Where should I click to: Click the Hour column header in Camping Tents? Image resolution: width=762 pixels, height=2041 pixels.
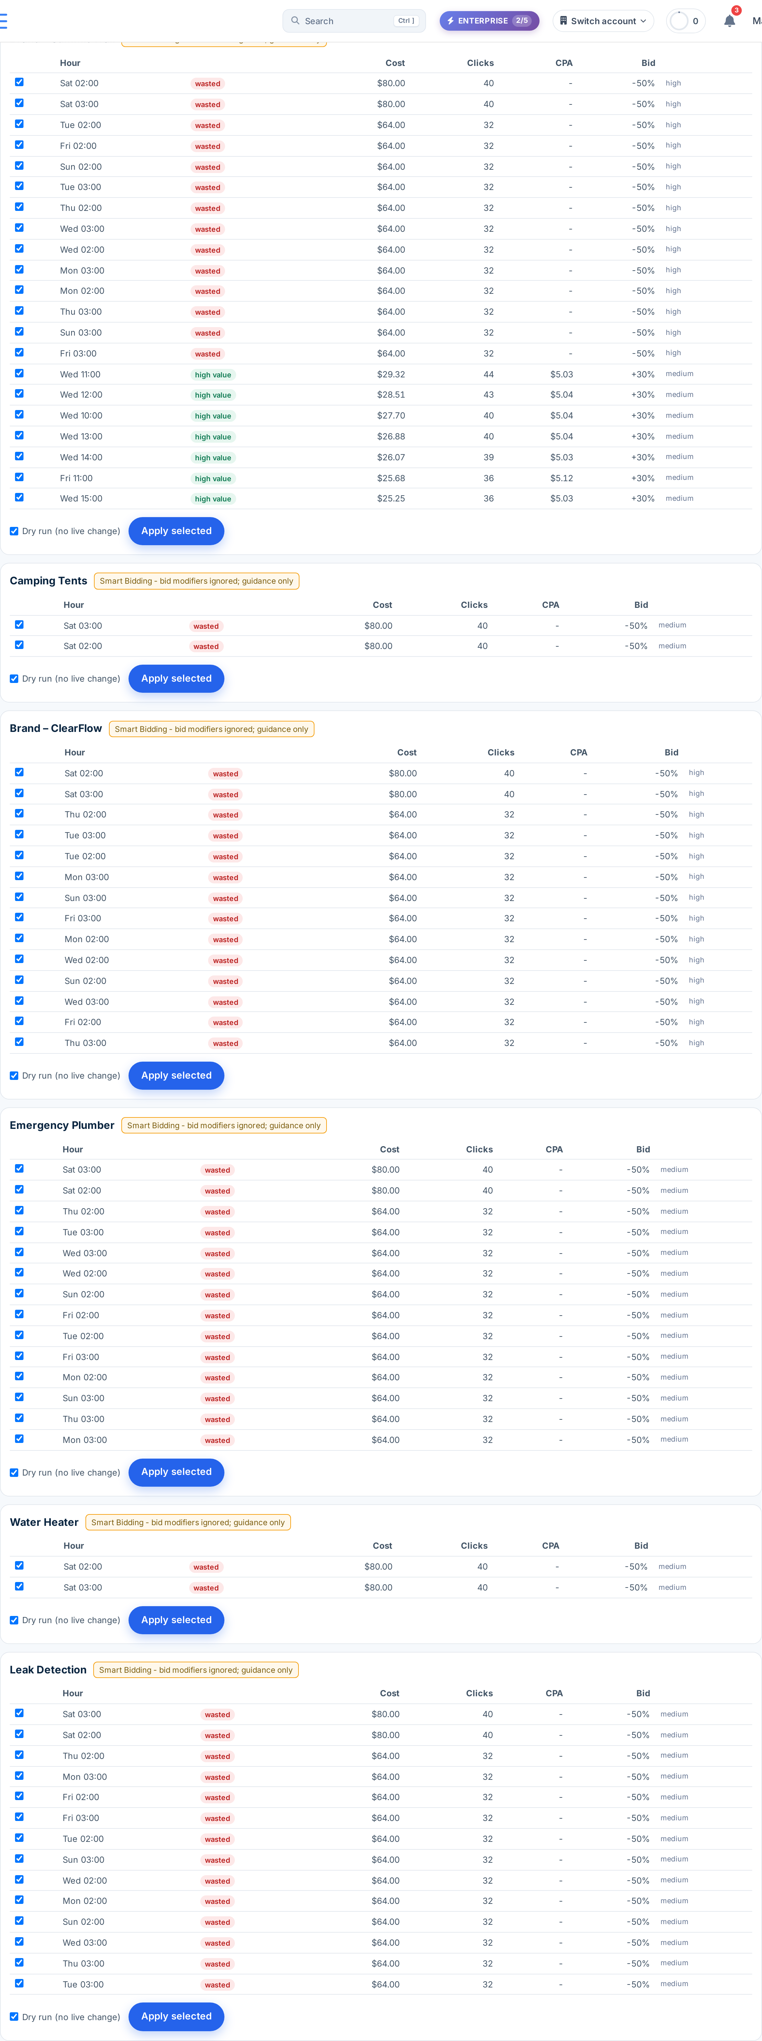point(74,605)
